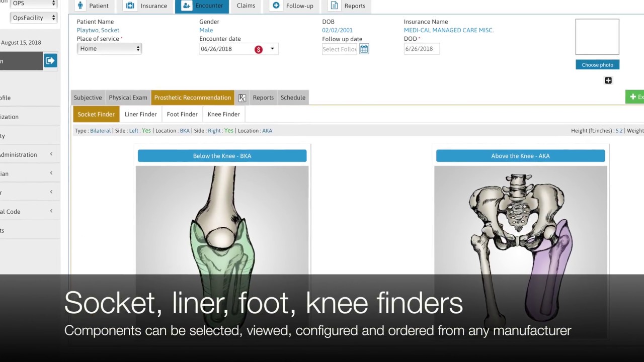Open the Patient tab person icon
The width and height of the screenshot is (644, 362).
80,6
